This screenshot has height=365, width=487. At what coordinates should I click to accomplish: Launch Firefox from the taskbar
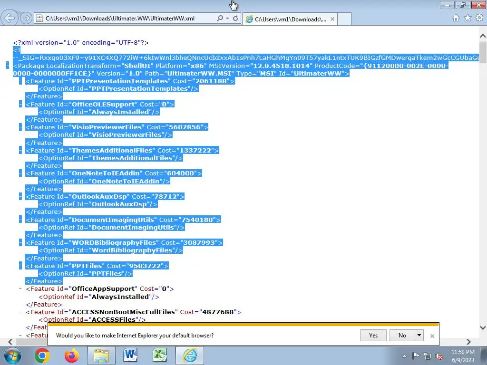(72, 355)
